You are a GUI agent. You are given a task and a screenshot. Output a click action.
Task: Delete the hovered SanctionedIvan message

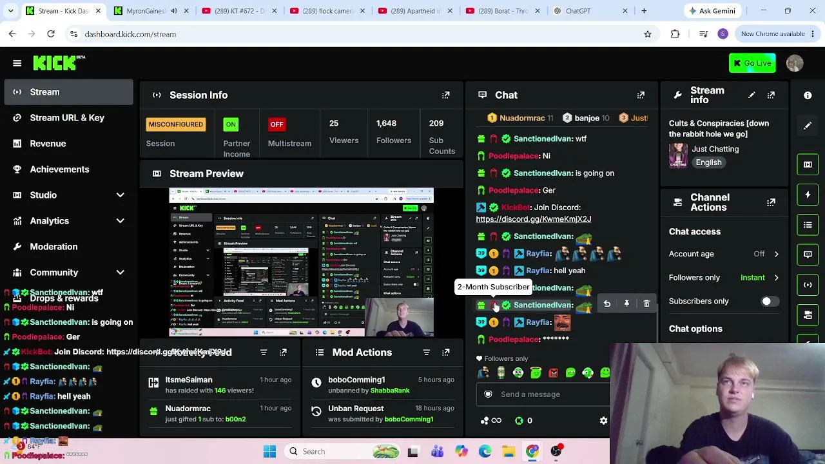pos(646,304)
